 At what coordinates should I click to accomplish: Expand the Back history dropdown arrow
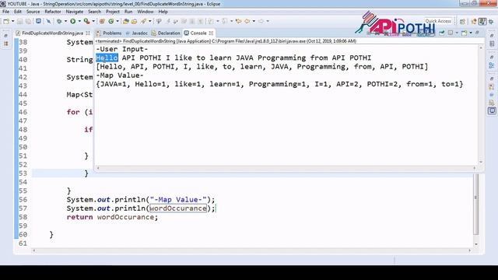tap(254, 21)
